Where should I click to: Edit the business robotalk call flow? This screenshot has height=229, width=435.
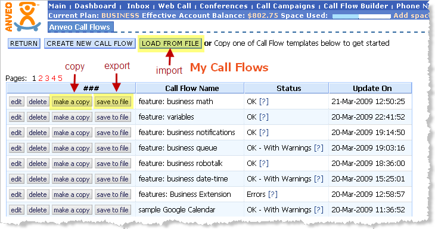[x=16, y=164]
